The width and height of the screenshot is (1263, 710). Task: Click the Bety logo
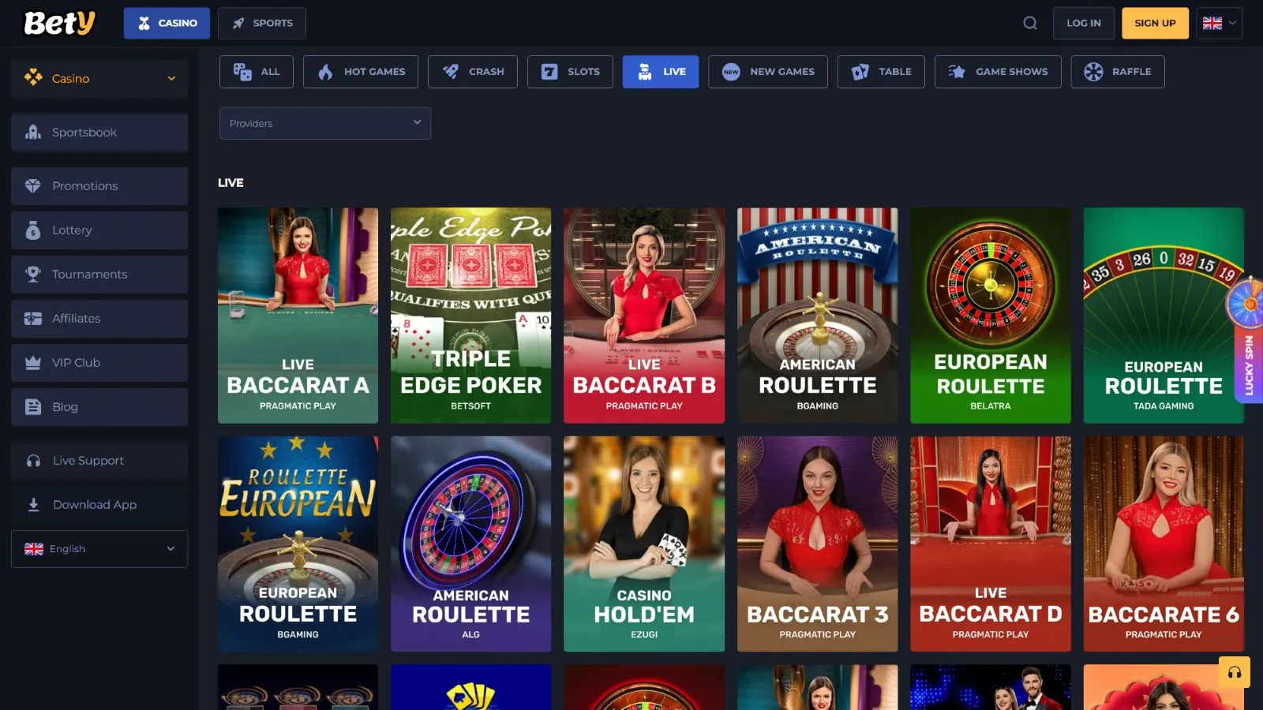tap(59, 23)
